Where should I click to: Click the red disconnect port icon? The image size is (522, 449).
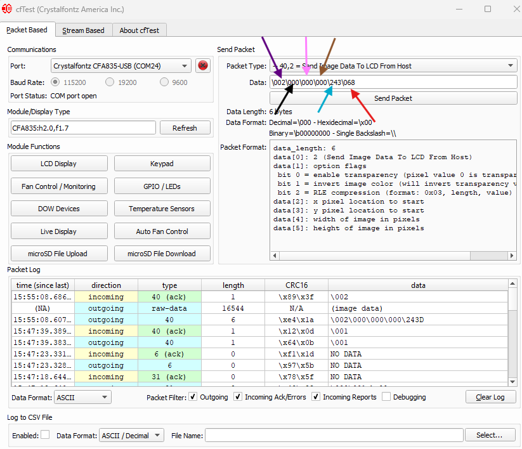(203, 65)
